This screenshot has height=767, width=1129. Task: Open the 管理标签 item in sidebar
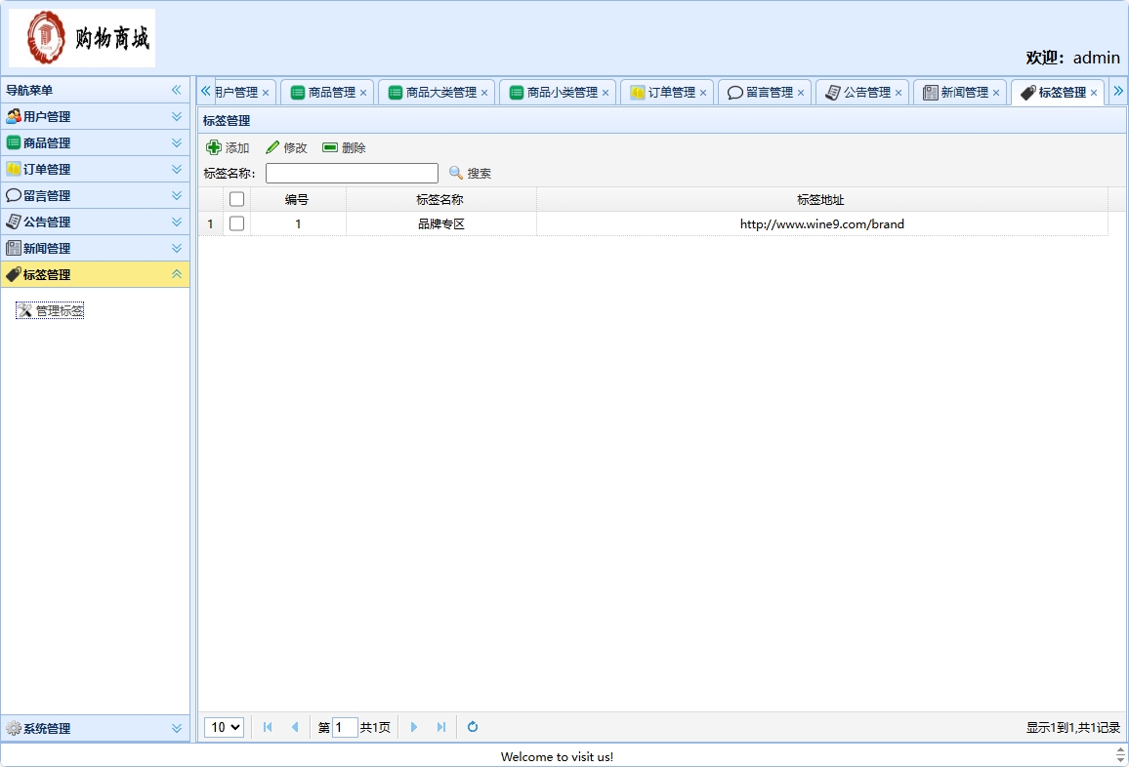(50, 310)
